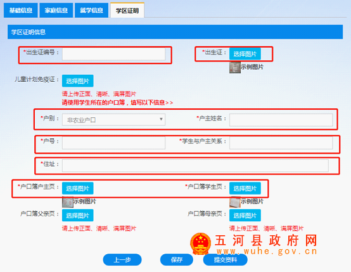This screenshot has height=272, width=351.
Task: Click the 住址 address field
Action: coord(195,165)
